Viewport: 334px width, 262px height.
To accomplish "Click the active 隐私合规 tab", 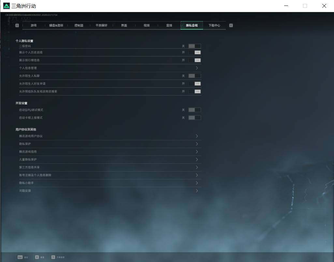I will [192, 25].
